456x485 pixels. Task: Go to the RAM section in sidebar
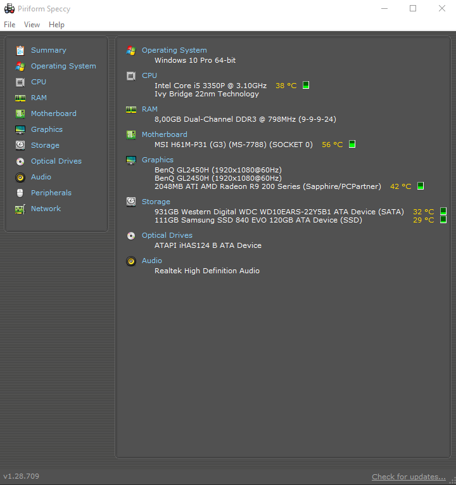(39, 98)
